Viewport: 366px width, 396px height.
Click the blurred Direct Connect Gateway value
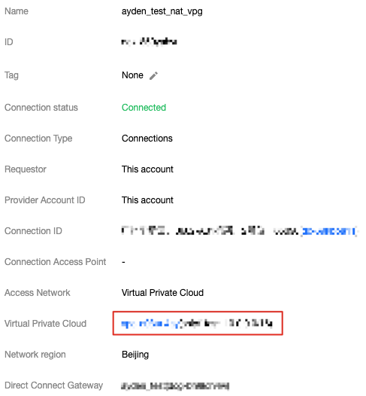pyautogui.click(x=175, y=385)
